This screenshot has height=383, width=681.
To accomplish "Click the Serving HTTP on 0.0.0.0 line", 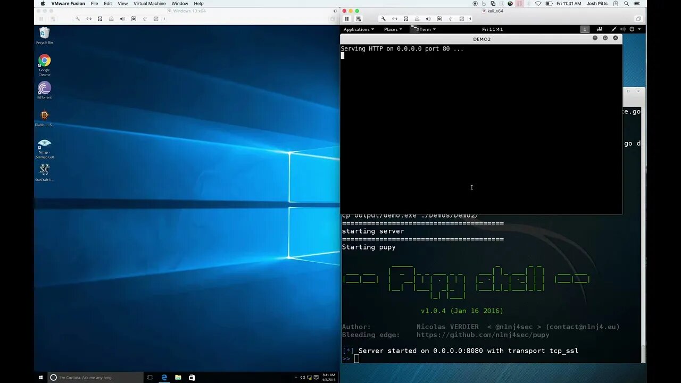I will coord(402,48).
